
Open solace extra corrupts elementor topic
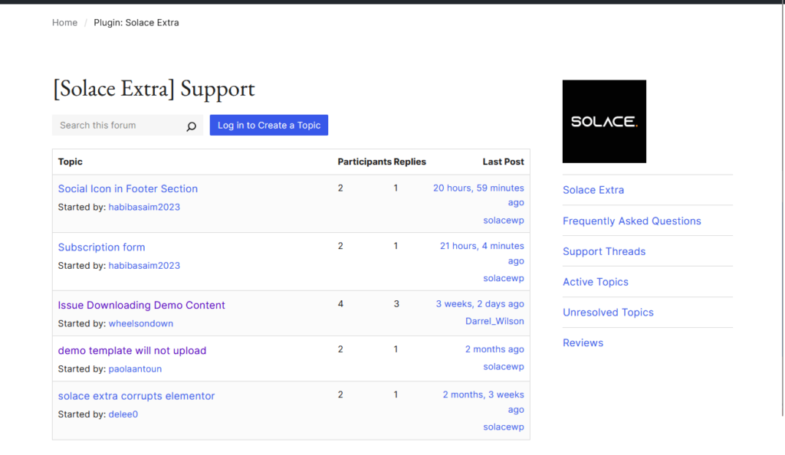[136, 396]
